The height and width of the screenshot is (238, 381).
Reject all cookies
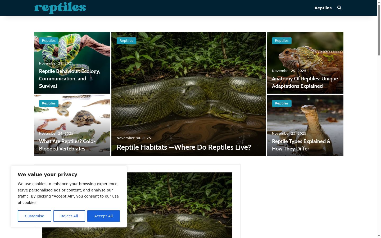pyautogui.click(x=69, y=216)
